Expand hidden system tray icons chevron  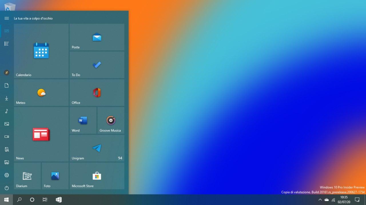(x=320, y=200)
